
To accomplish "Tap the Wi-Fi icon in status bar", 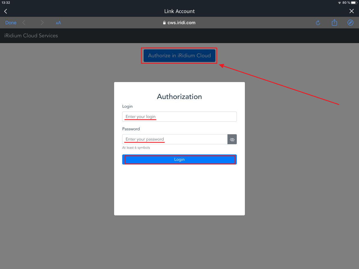I will tap(339, 3).
